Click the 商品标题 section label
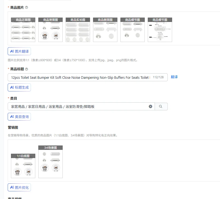 (x=17, y=69)
